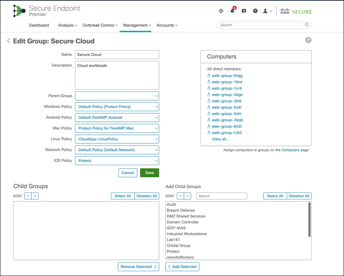Select All in Add Child Groups
Viewport: 344px width, 276px height.
[275, 196]
